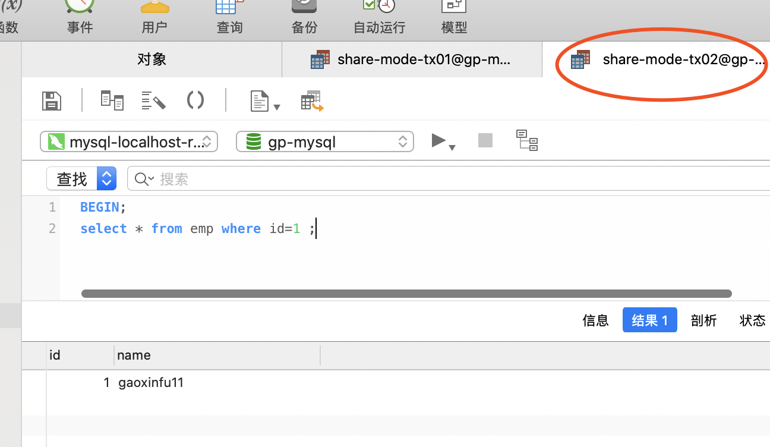Switch to the 状态 status tab
Image resolution: width=770 pixels, height=447 pixels.
753,320
